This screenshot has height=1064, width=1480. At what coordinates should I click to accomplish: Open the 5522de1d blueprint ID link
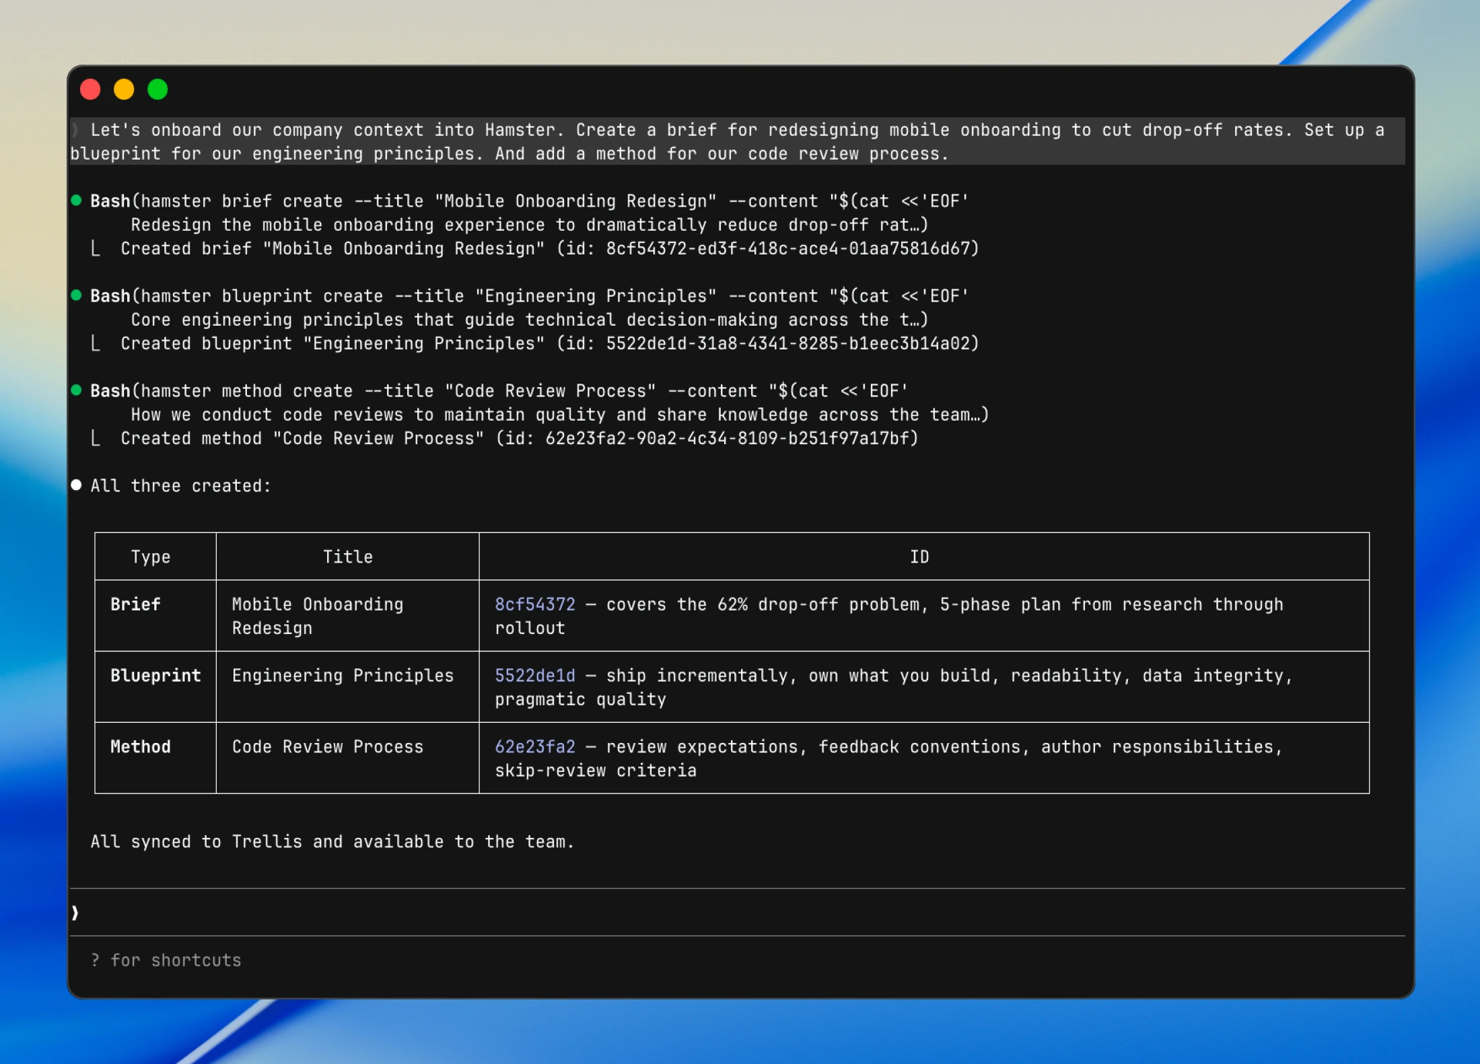[x=534, y=676]
